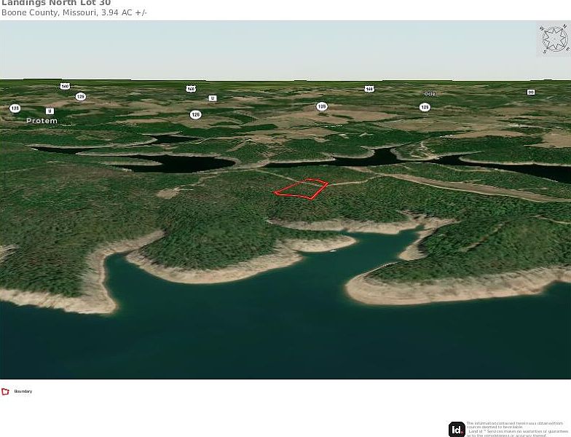
Task: Select the DD route shield marker
Action: pos(531,92)
